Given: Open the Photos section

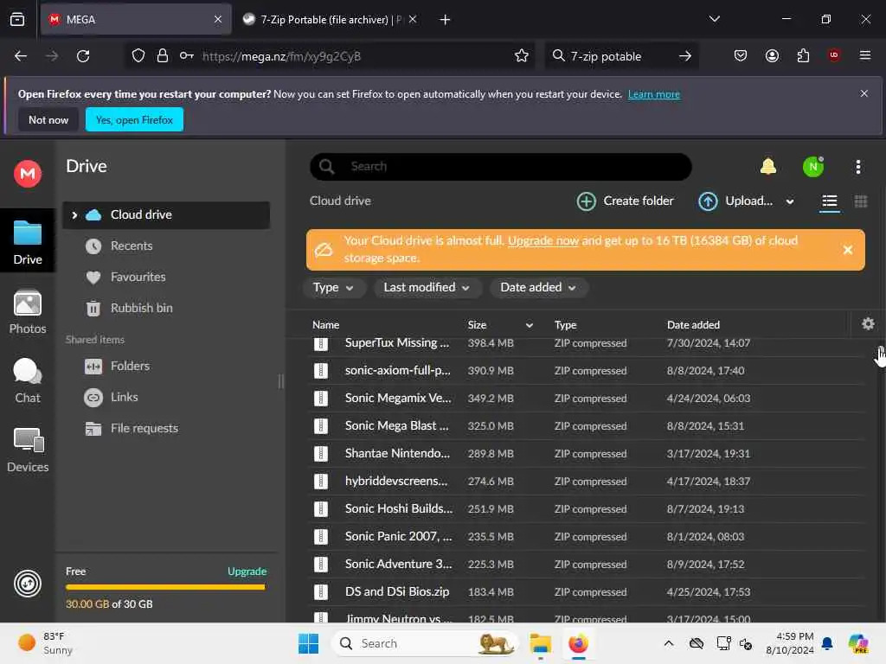Looking at the screenshot, I should coord(27,311).
